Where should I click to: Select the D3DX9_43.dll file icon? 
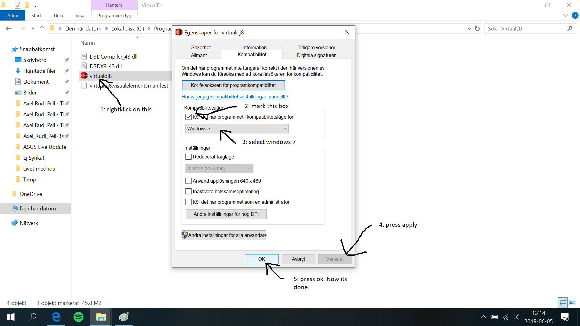pos(84,66)
